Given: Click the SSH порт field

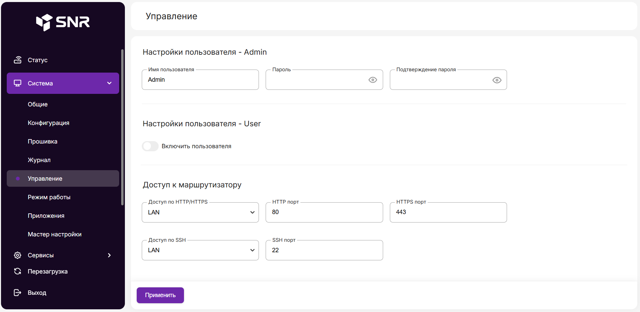Looking at the screenshot, I should 324,250.
